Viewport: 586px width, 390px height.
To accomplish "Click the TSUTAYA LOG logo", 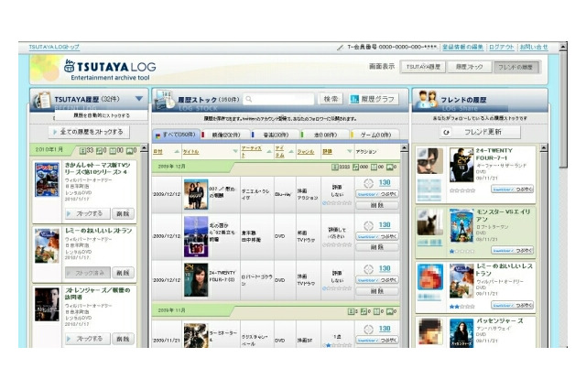I will tap(110, 69).
